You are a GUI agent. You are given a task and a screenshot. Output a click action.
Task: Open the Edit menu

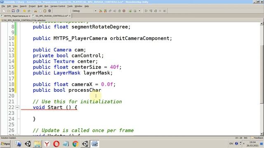pyautogui.click(x=9, y=6)
